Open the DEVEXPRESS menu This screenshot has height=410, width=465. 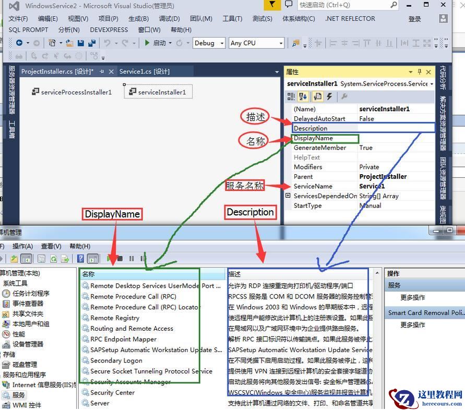click(109, 30)
